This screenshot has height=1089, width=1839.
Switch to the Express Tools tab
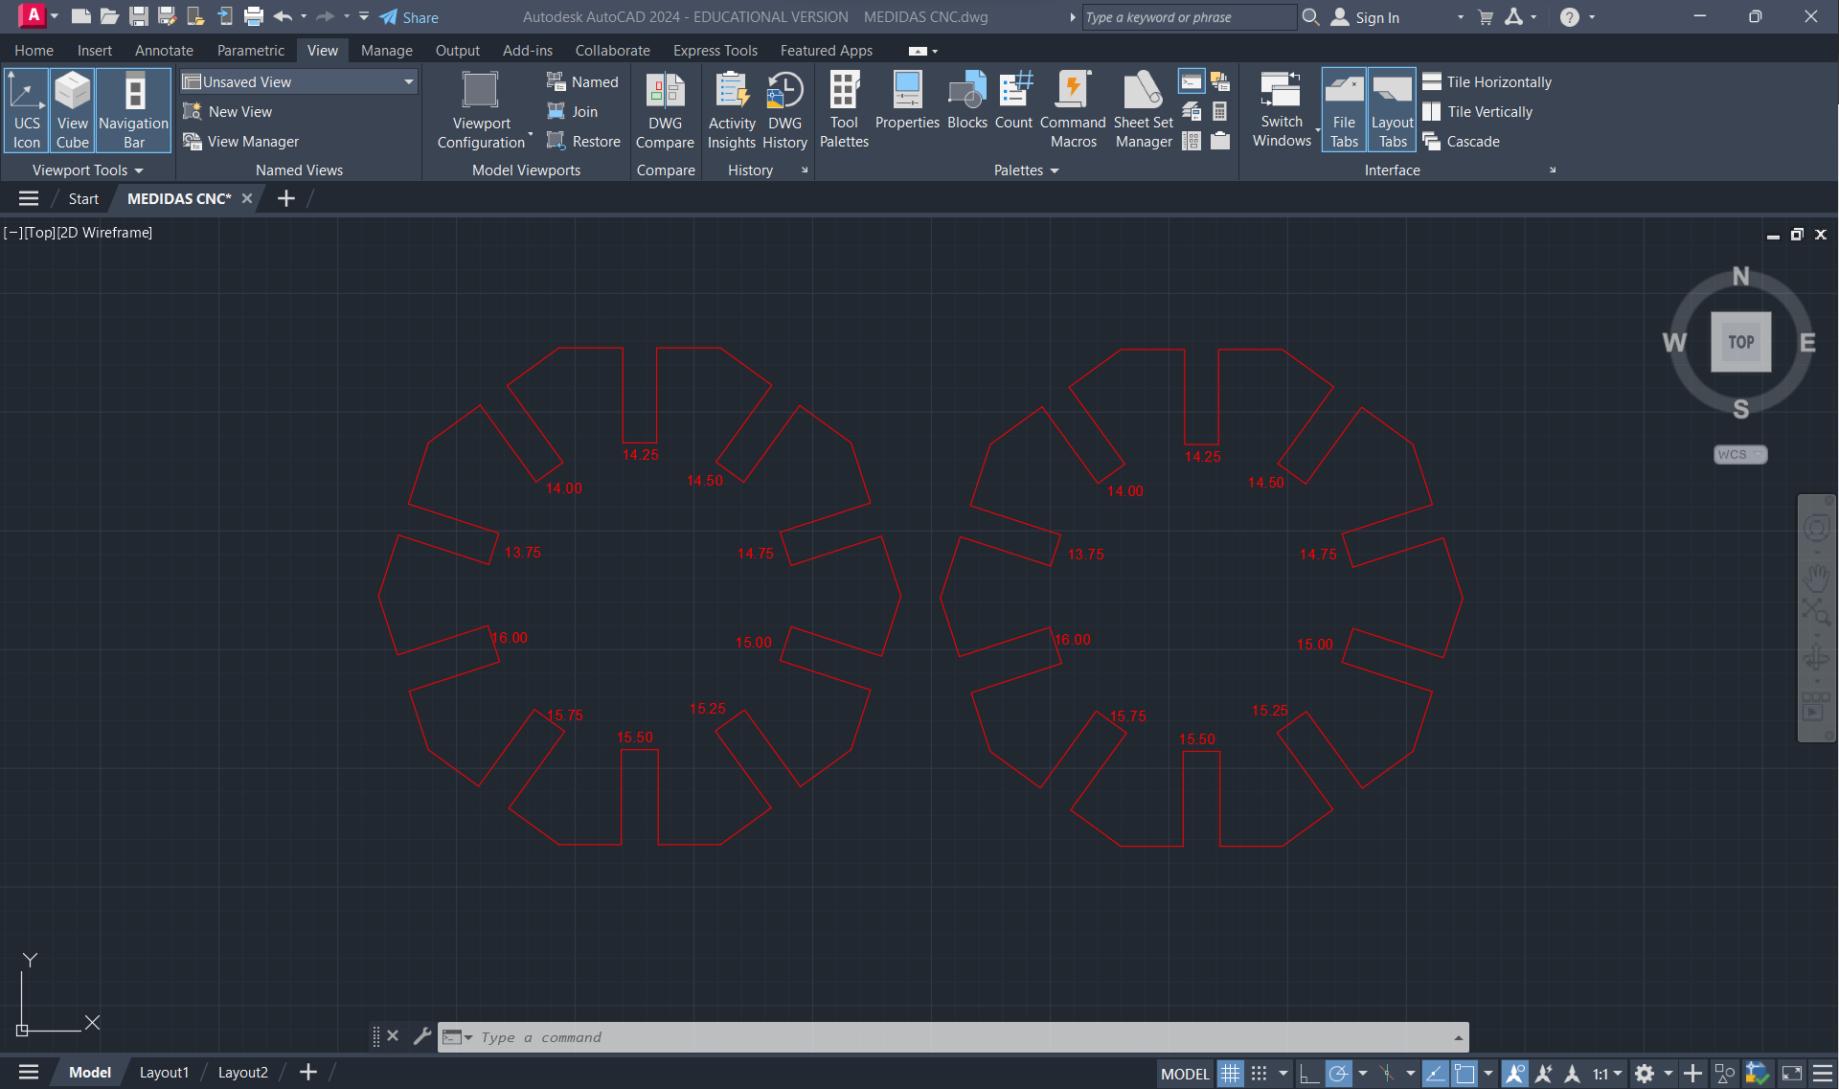[x=715, y=50]
